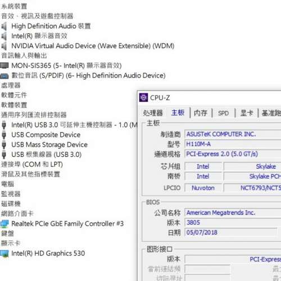Select USB Mass Storage Device entry

click(x=49, y=145)
